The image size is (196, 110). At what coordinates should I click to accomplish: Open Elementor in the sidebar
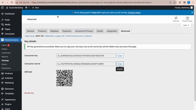coord(9,89)
